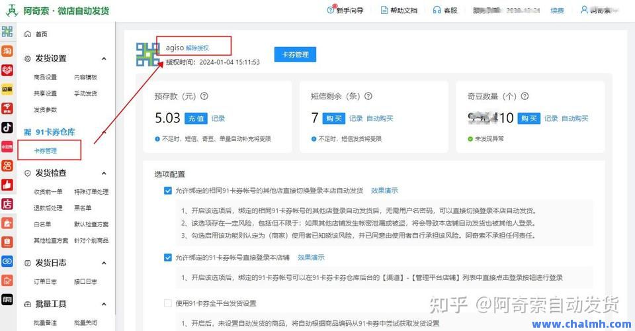Click the 解除授权 link beside agiso
Viewport: 635px width, 331px height.
tap(197, 48)
